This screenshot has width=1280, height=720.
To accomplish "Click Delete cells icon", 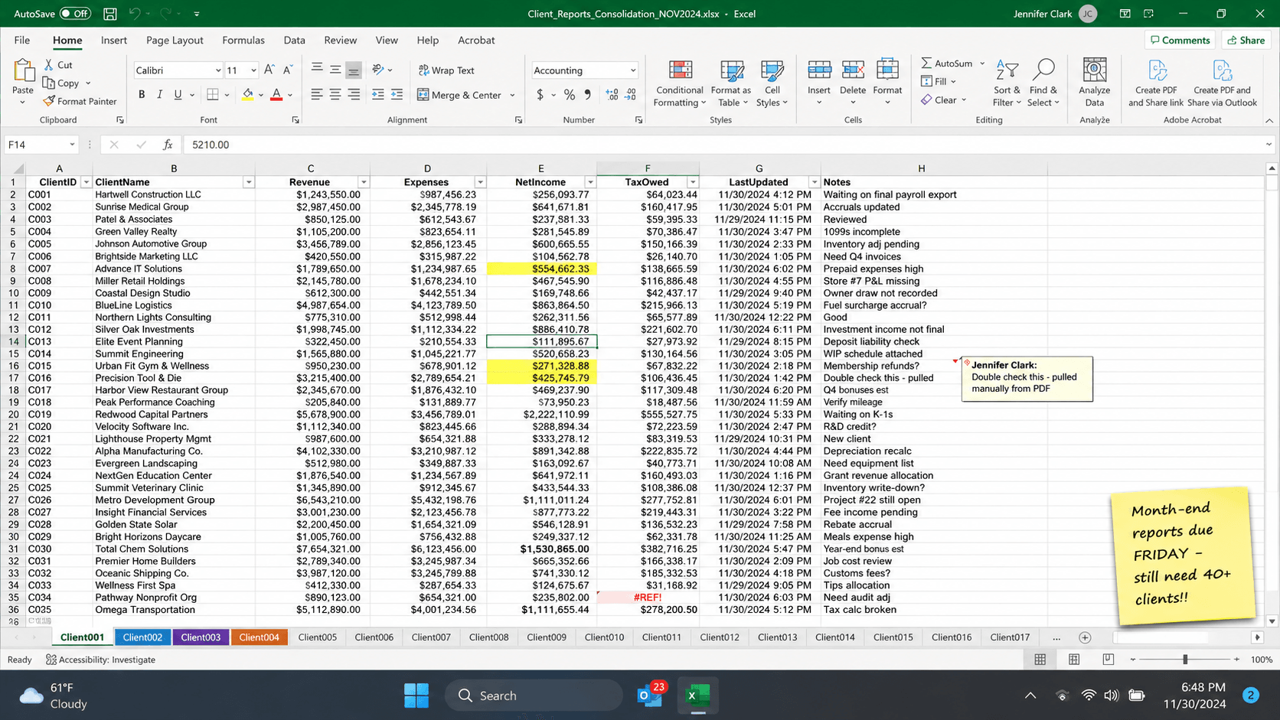I will pyautogui.click(x=853, y=70).
